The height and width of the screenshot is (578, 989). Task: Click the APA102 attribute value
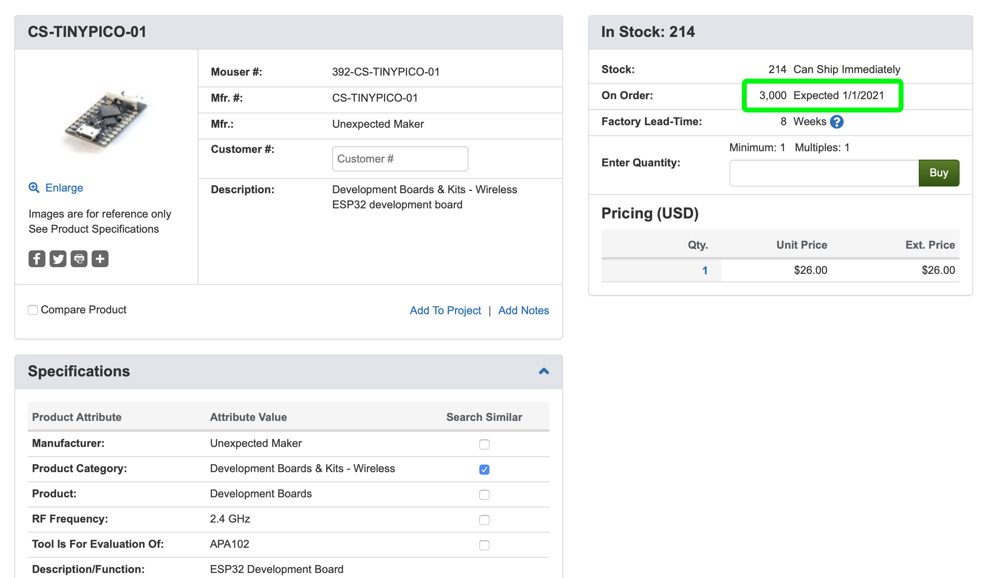(230, 544)
